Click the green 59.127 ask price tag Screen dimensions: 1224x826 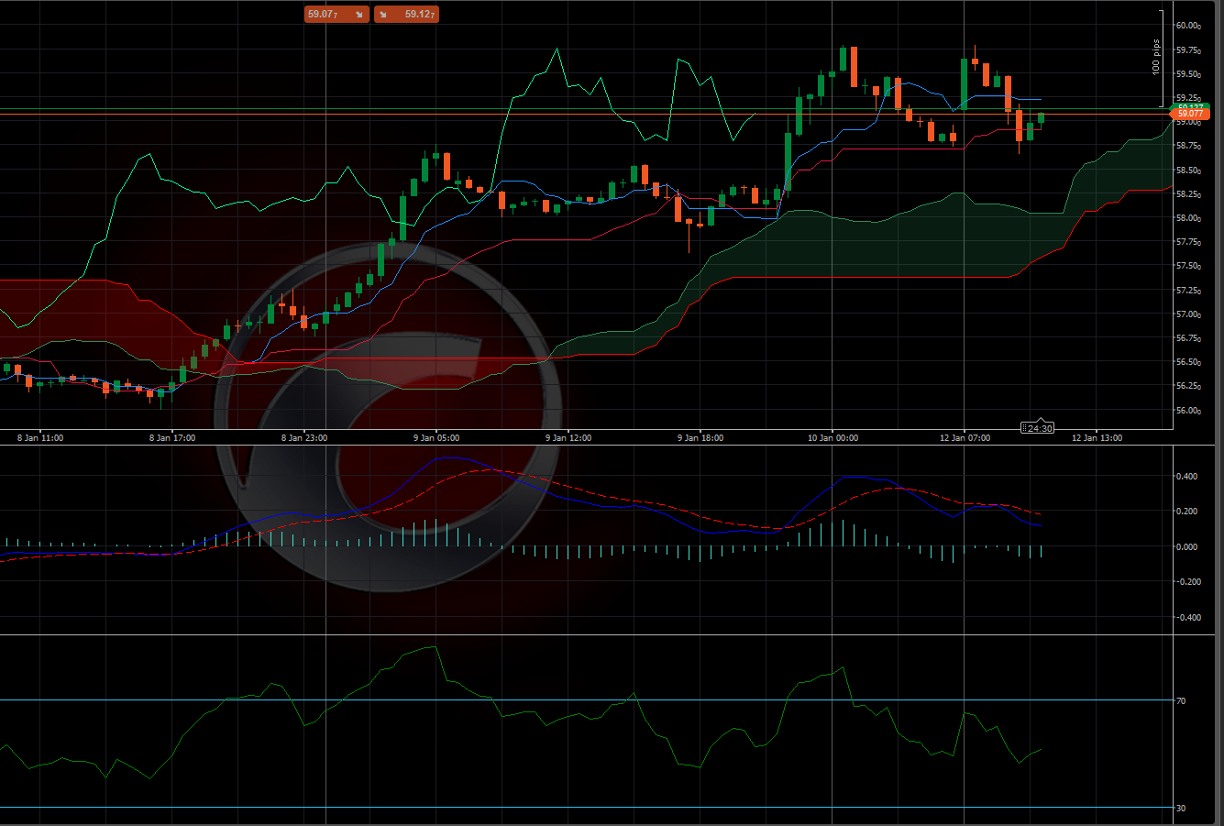click(x=1195, y=107)
